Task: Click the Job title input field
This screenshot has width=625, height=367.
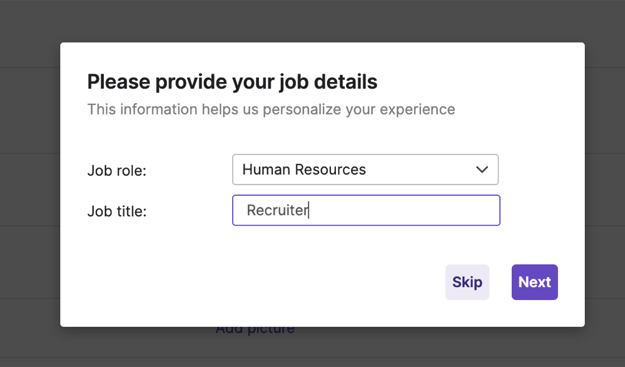Action: point(366,210)
